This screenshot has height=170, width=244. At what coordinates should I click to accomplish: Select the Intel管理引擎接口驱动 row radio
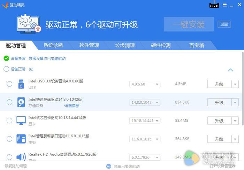pyautogui.click(x=9, y=139)
